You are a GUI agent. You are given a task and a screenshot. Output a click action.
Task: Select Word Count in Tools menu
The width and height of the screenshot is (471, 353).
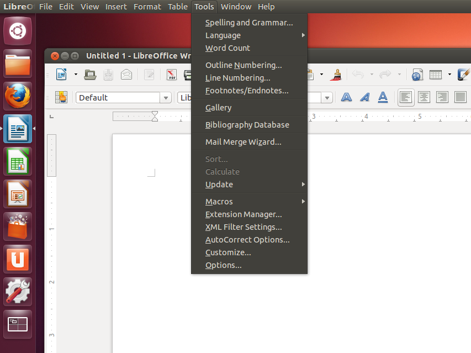click(250, 48)
